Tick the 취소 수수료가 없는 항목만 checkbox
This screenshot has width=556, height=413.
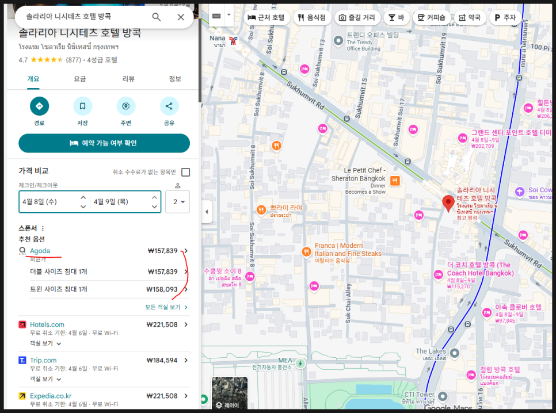coord(185,173)
